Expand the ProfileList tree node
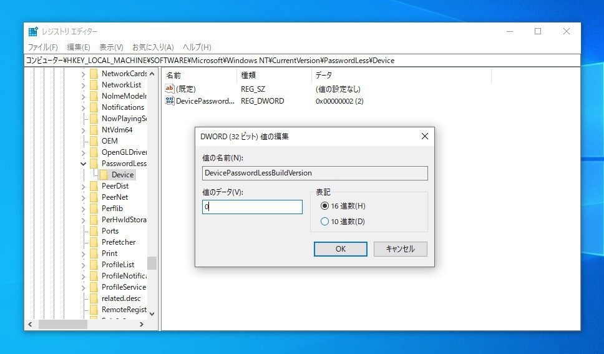Screen dimensions: 604x354 tap(83, 265)
